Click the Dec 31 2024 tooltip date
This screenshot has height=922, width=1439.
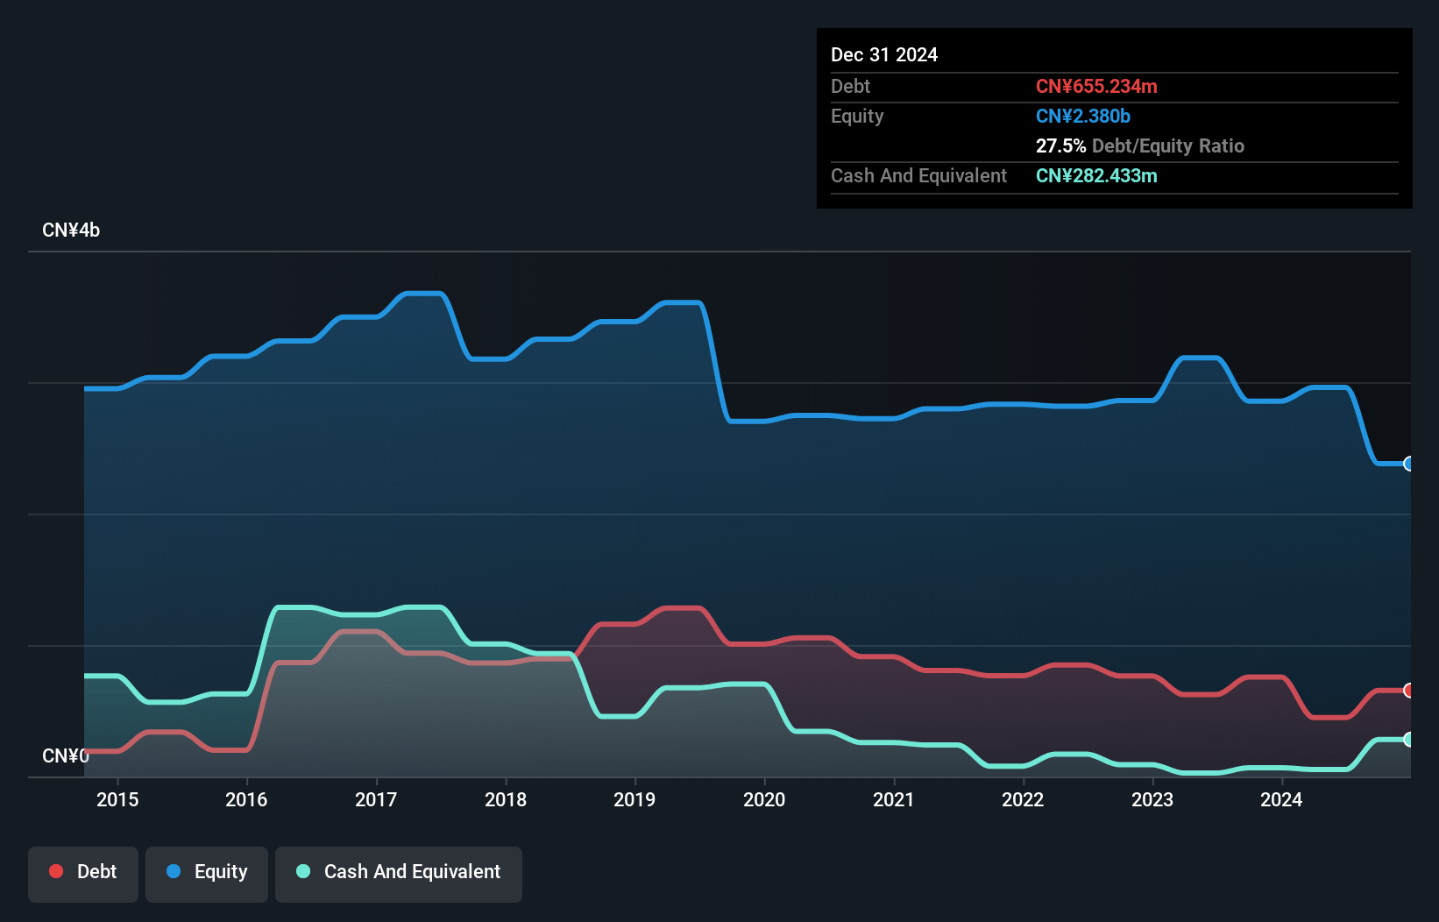tap(884, 54)
